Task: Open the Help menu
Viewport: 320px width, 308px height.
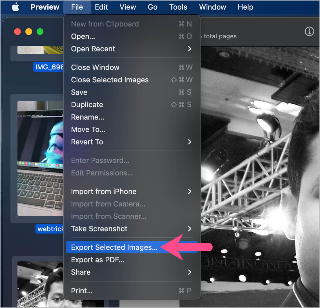Action: point(245,7)
